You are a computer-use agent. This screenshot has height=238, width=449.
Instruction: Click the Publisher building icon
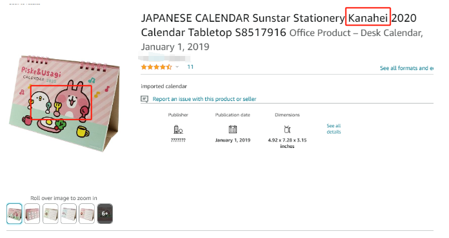(178, 129)
